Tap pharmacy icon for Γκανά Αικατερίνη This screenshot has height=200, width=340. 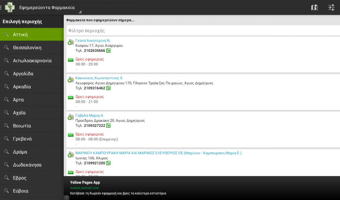[71, 42]
